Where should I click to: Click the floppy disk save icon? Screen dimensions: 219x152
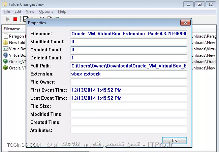pos(25,19)
